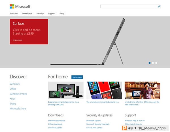Open Download Center link
170x132 pixels.
pyautogui.click(x=55, y=128)
